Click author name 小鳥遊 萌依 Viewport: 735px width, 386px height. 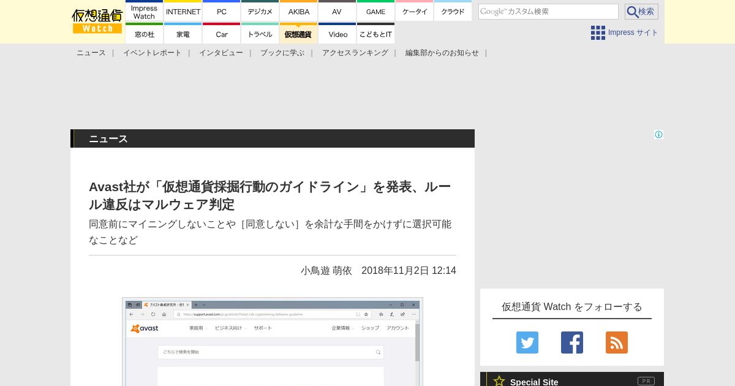click(326, 270)
